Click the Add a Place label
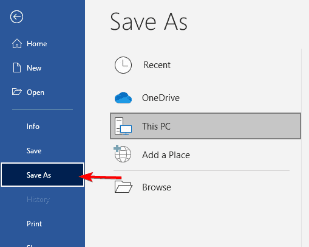This screenshot has height=247, width=309. (166, 155)
